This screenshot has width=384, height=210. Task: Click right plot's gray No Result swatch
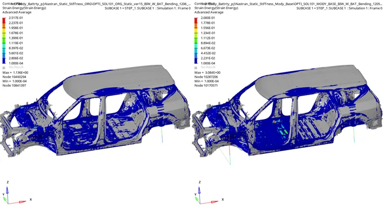coord(196,67)
